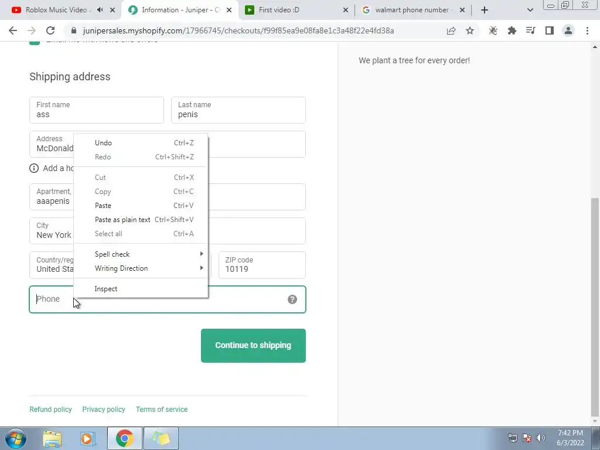
Task: Open the Windows Start menu
Action: coord(16,438)
